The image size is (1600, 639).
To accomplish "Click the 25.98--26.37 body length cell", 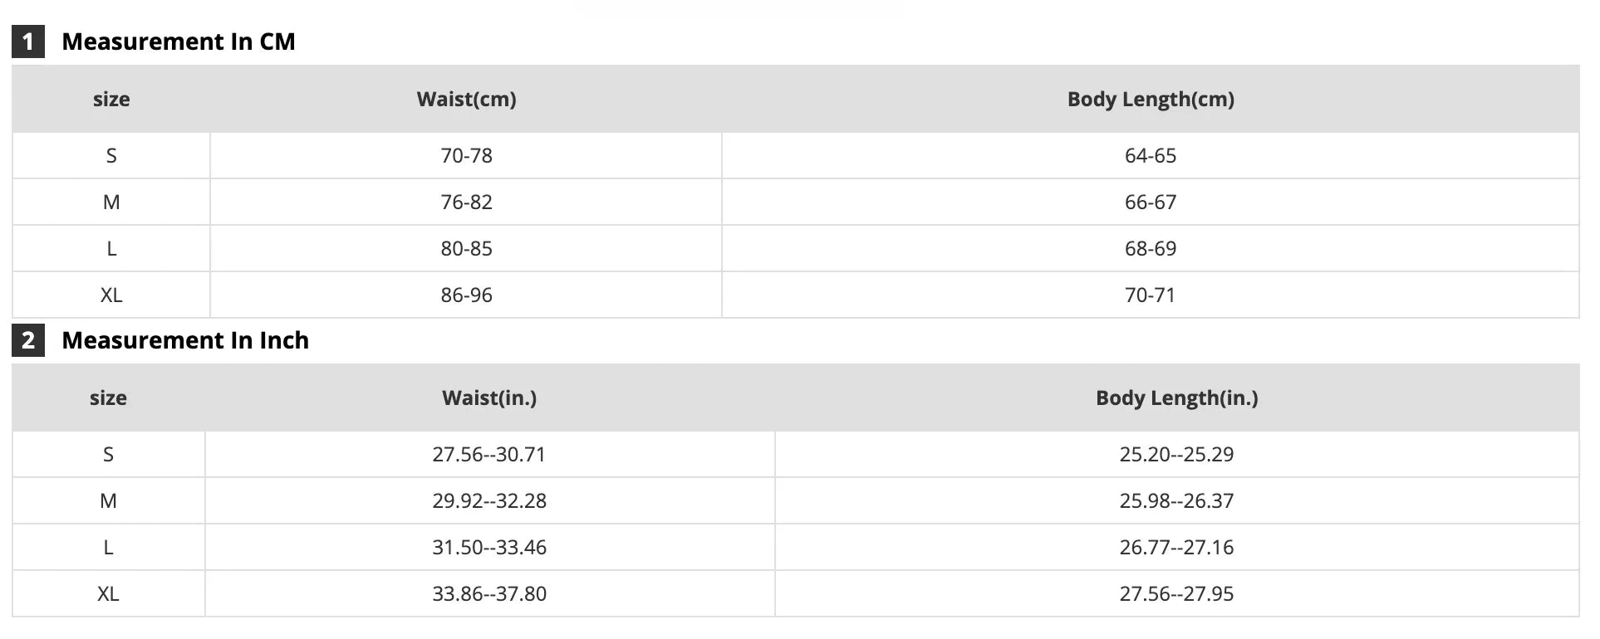I will coord(1176,501).
